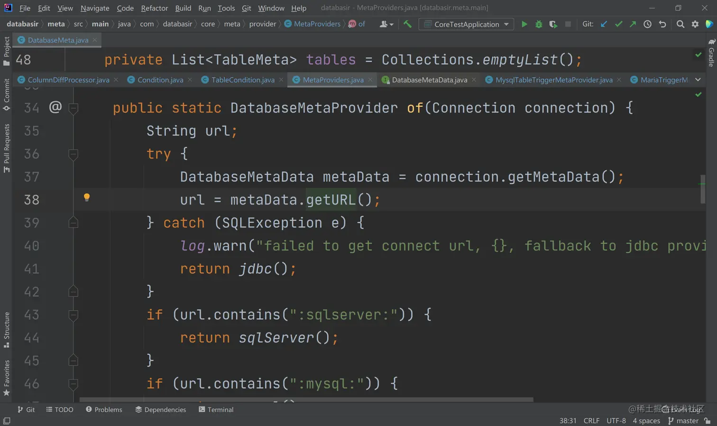The width and height of the screenshot is (717, 426).
Task: Open the 4 spaces indent settings
Action: (646, 421)
